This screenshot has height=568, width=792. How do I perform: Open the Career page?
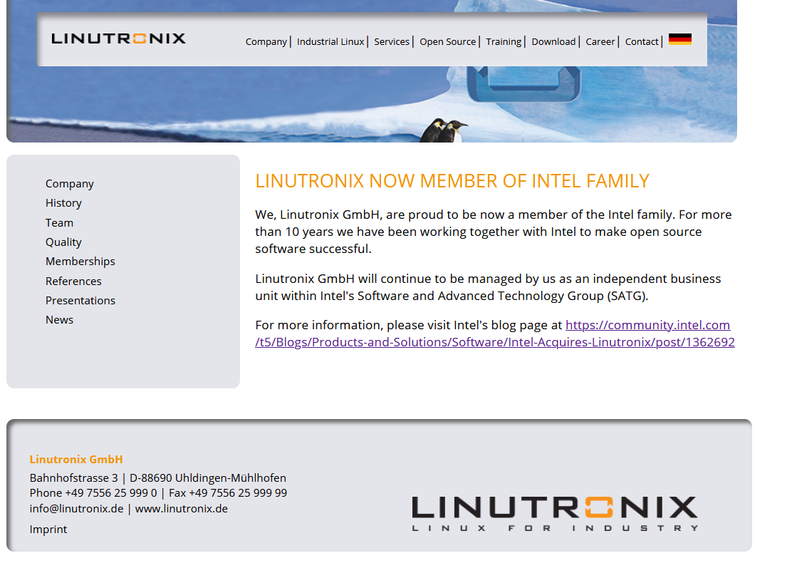pyautogui.click(x=600, y=41)
